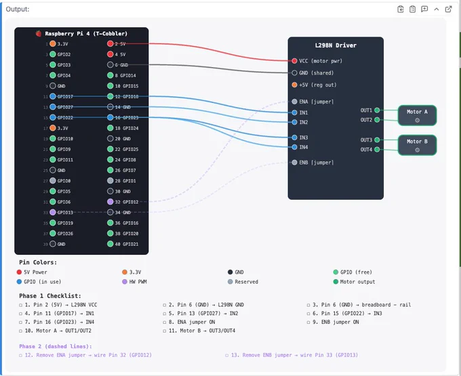Click the clipboard list icon in the output toolbar

(x=412, y=9)
